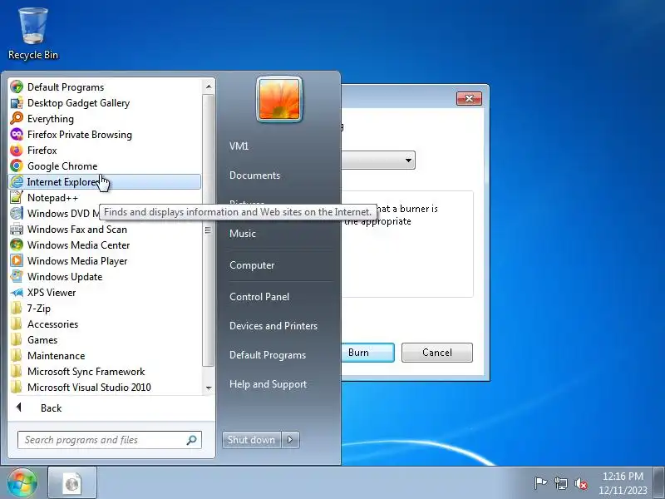Click the Burn button
The height and width of the screenshot is (499, 665).
pyautogui.click(x=367, y=353)
